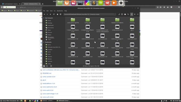Image resolution: width=181 pixels, height=102 pixels.
Task: Open Linux Mint Cinnamon menu button
Action: 10,101
